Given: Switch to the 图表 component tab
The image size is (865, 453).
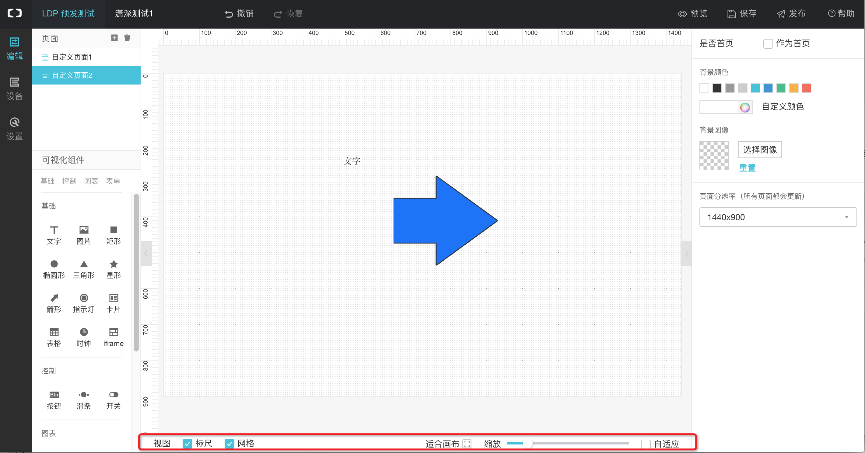Looking at the screenshot, I should click(91, 181).
